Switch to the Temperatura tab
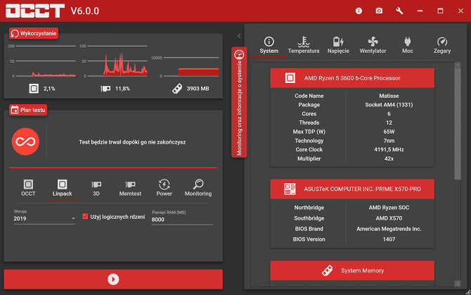 tap(304, 45)
